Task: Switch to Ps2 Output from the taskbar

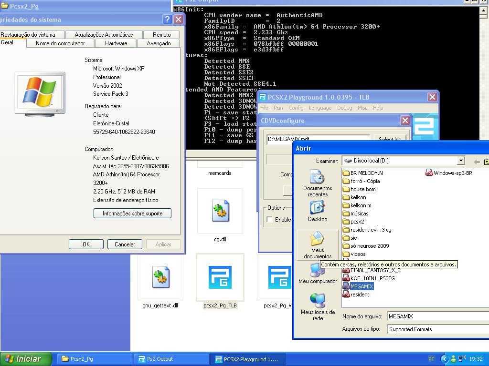Action: point(171,359)
